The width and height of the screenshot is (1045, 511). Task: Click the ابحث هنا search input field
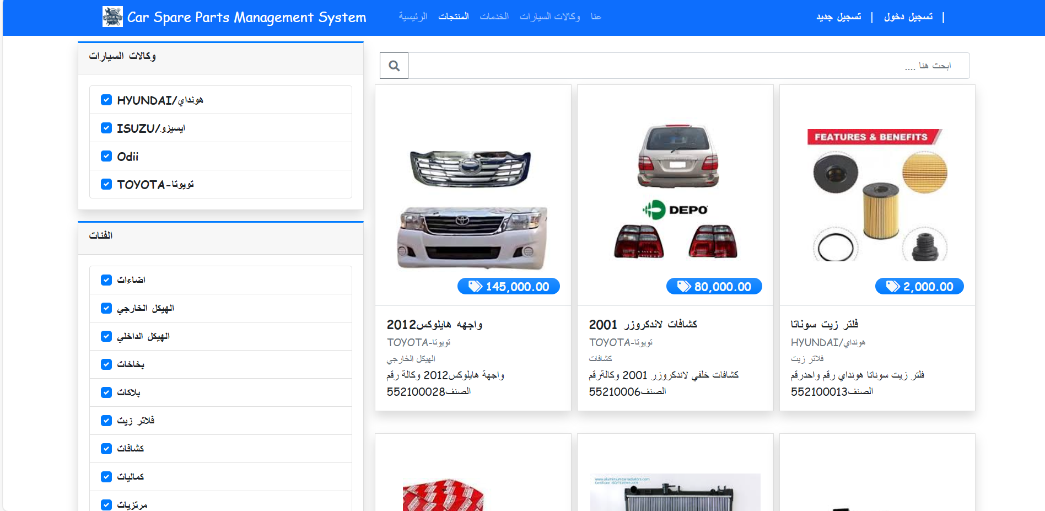coord(689,66)
